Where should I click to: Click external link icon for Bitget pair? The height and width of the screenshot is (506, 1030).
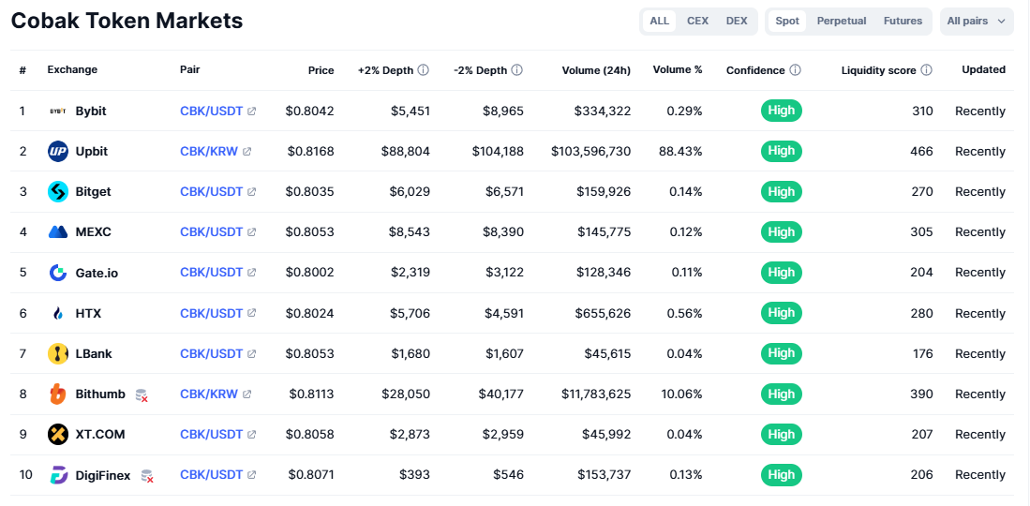pyautogui.click(x=252, y=192)
